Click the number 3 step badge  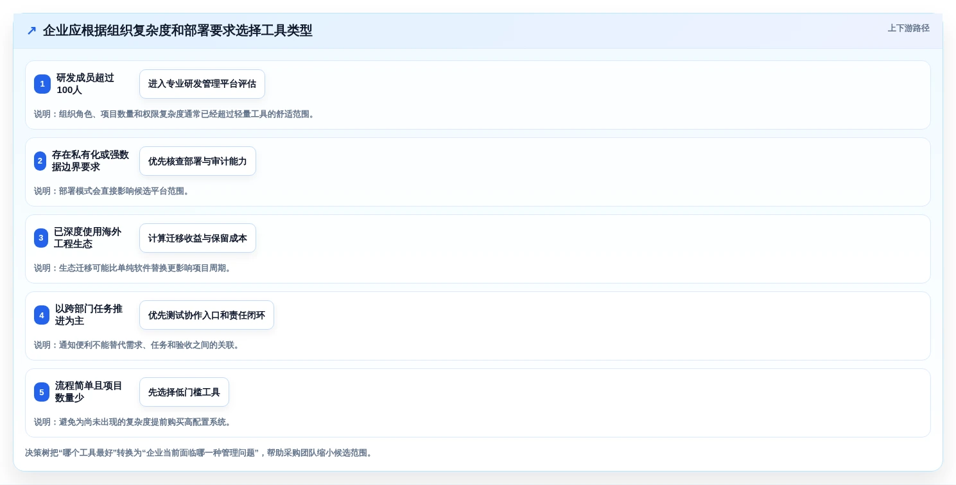point(41,238)
